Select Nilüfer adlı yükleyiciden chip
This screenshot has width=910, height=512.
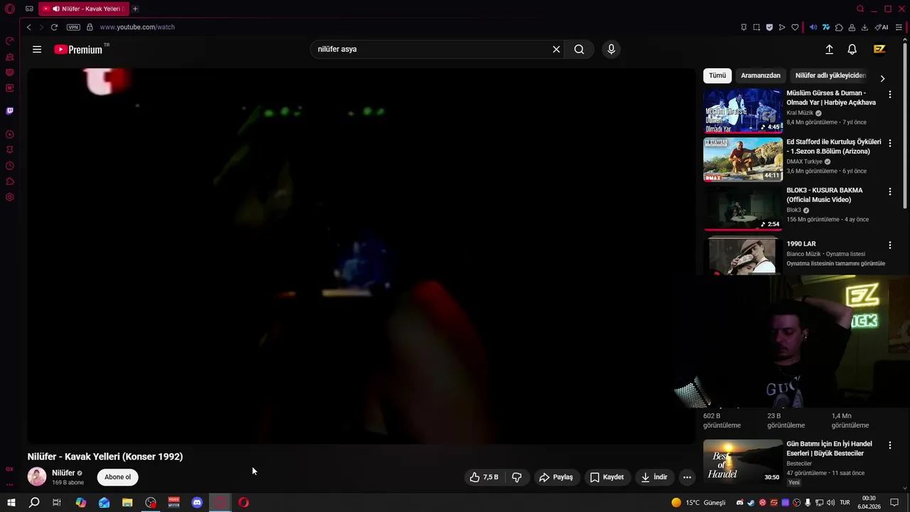(830, 75)
